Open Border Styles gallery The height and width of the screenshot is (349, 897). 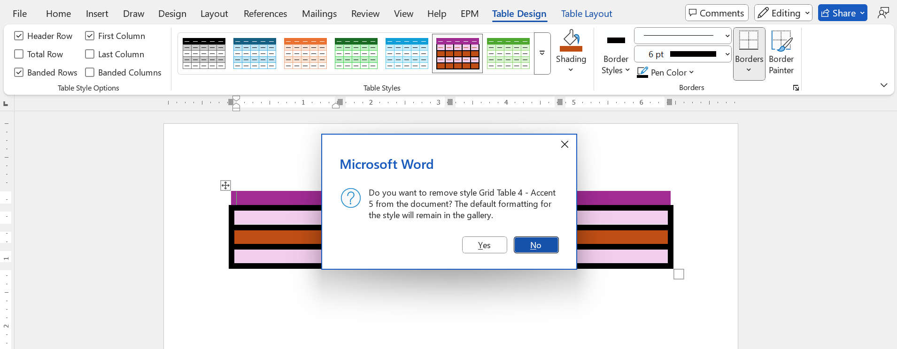[x=616, y=65]
